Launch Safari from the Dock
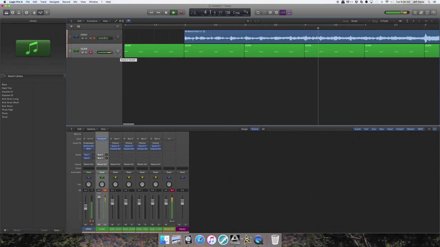440x247 pixels. (200, 239)
